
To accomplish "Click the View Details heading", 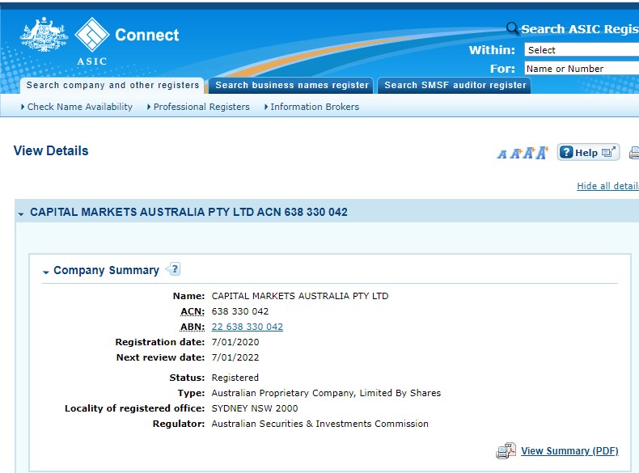I will pyautogui.click(x=51, y=150).
